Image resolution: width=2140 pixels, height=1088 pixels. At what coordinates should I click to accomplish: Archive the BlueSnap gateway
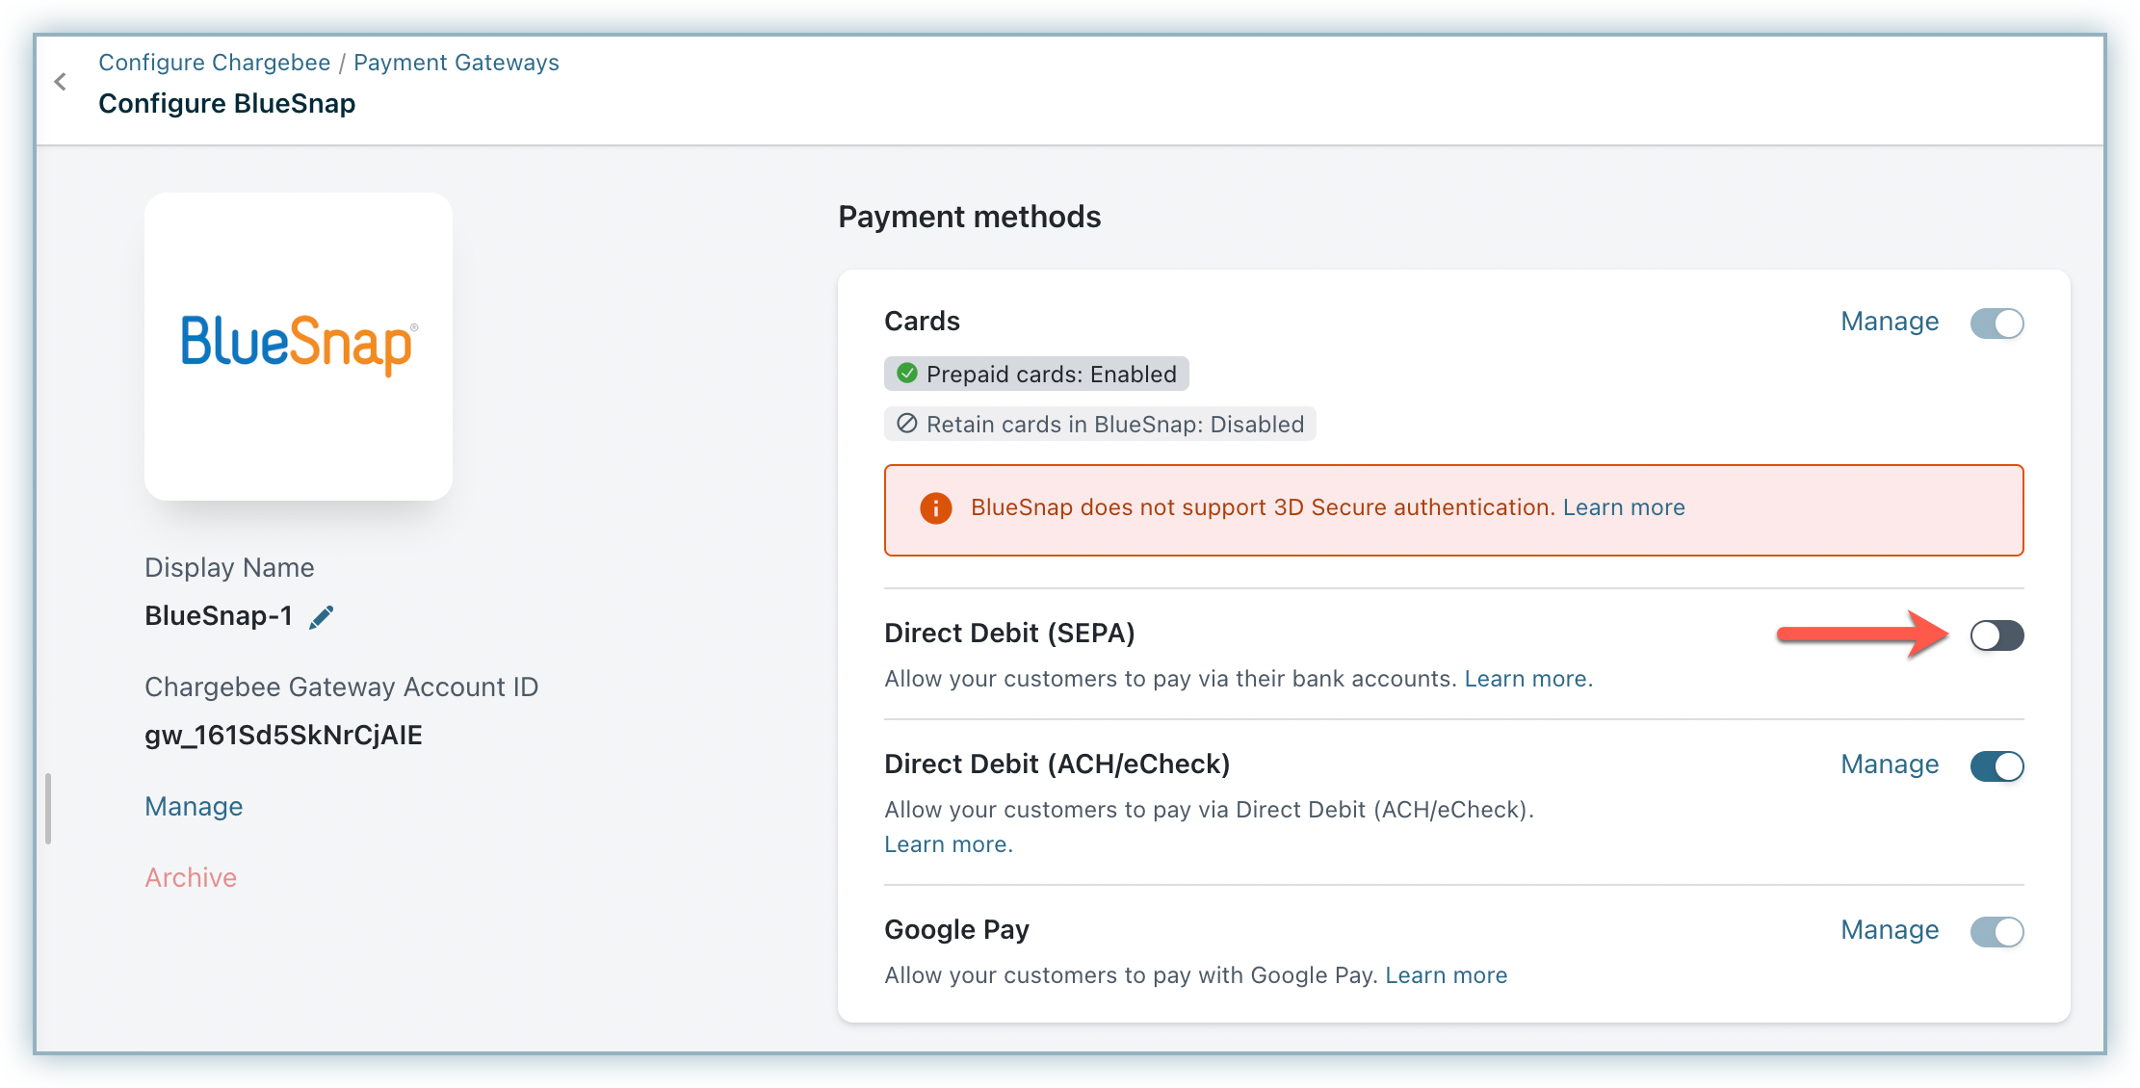(191, 878)
